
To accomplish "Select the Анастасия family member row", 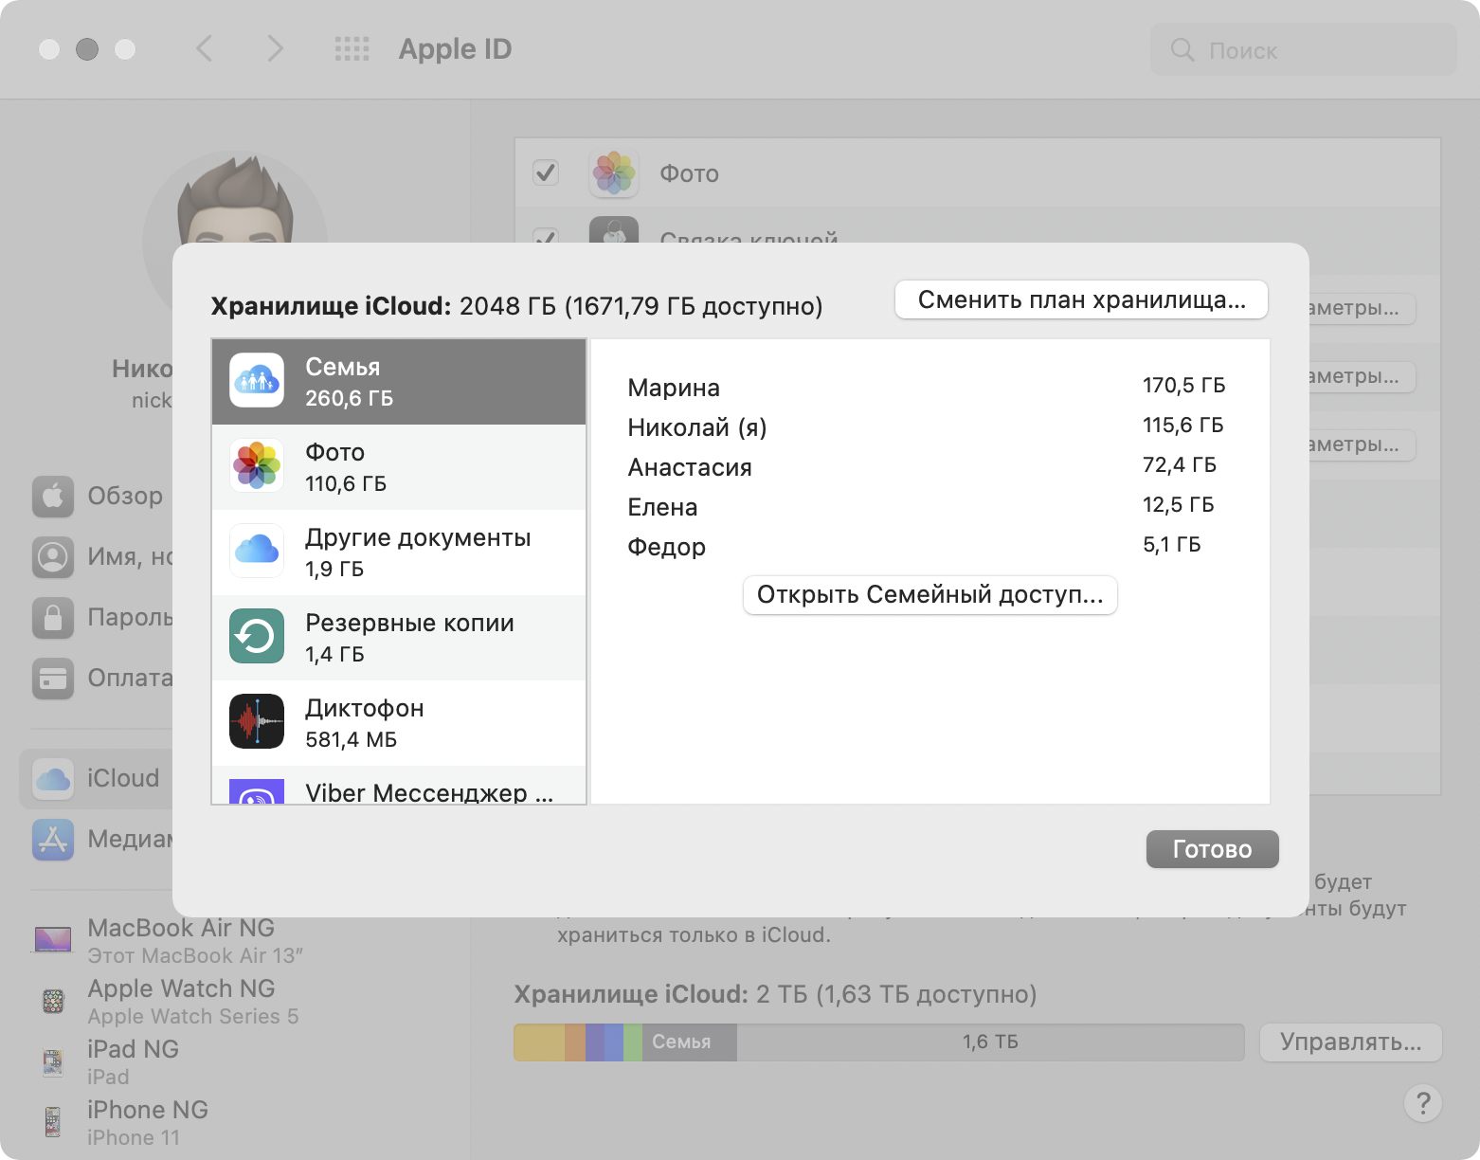I will (x=929, y=466).
